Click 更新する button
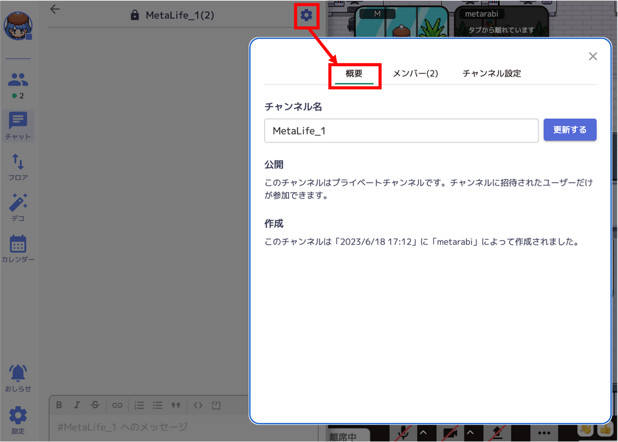This screenshot has width=618, height=442. tap(570, 130)
